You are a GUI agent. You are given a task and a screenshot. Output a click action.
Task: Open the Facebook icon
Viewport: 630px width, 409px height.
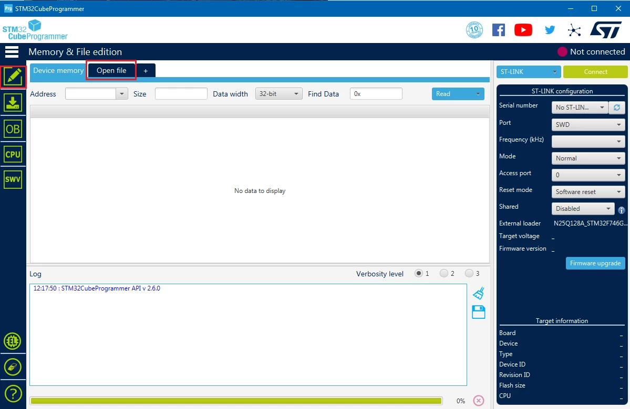point(499,30)
